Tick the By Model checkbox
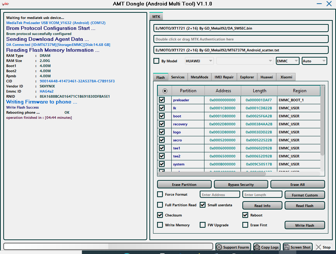The width and height of the screenshot is (336, 254). pos(156,61)
